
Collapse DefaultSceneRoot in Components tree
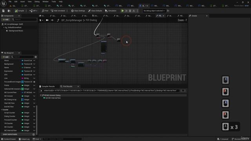pyautogui.click(x=4, y=27)
